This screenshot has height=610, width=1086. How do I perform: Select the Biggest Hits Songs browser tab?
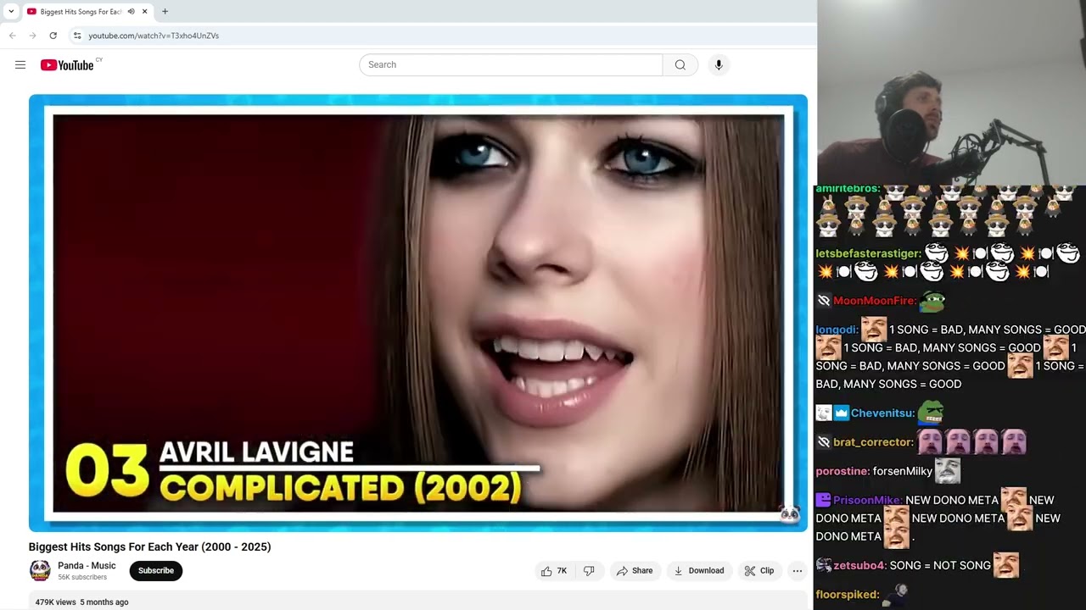(x=87, y=12)
